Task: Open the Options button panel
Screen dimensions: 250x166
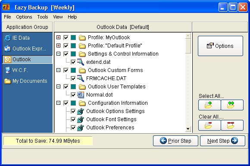Action: pos(220,46)
